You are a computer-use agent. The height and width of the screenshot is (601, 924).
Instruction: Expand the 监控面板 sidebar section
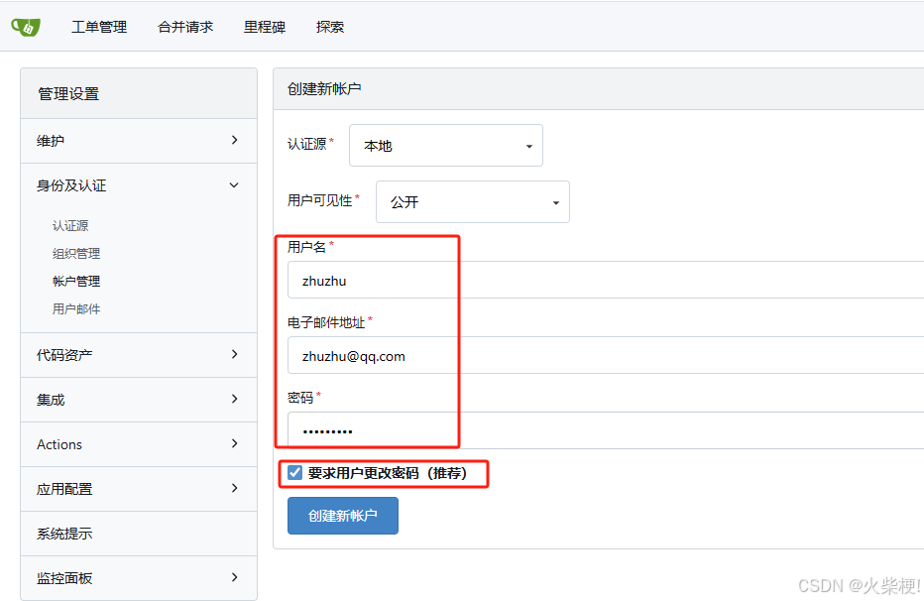139,578
